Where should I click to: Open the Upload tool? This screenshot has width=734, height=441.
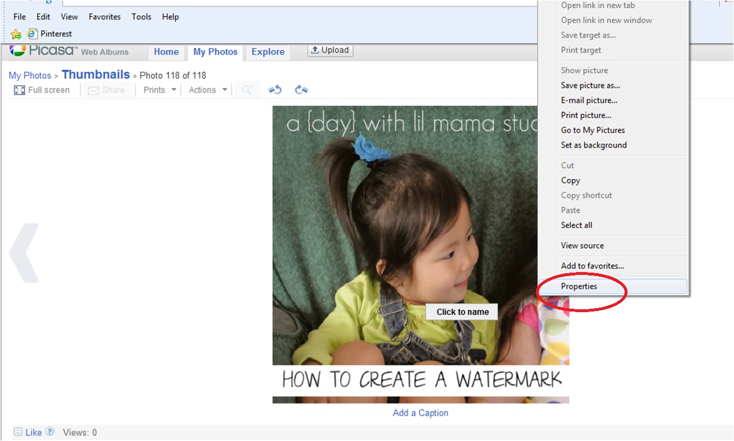(330, 50)
